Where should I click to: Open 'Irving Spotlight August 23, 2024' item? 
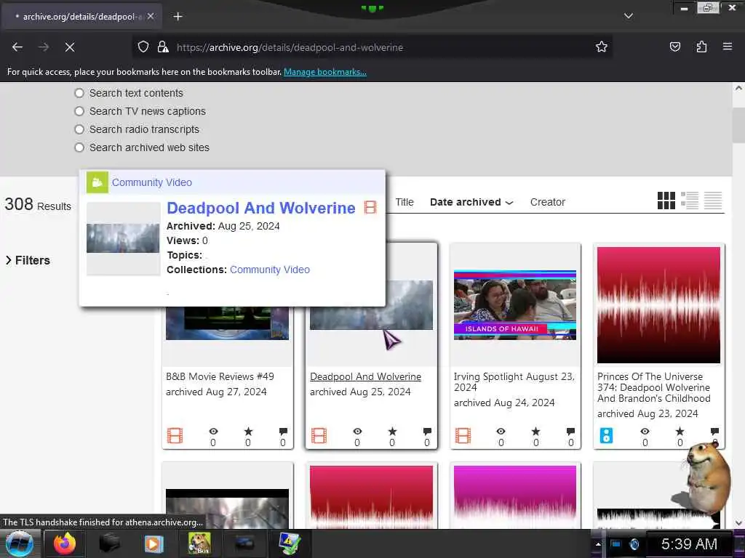click(514, 382)
